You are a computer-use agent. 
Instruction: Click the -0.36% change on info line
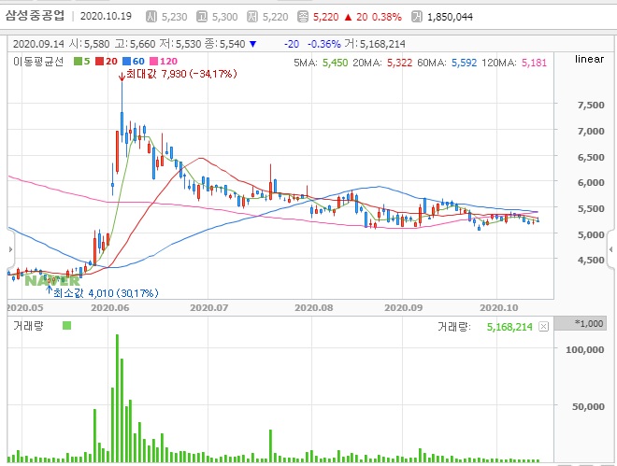(323, 44)
